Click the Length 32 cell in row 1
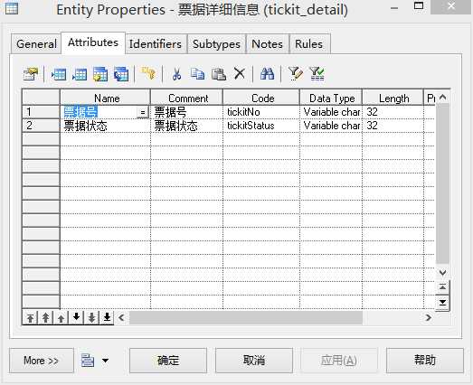The width and height of the screenshot is (473, 385). [393, 112]
